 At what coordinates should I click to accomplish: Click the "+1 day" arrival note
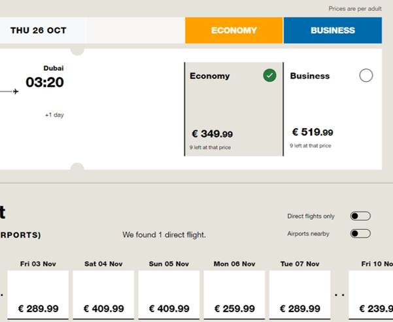54,115
